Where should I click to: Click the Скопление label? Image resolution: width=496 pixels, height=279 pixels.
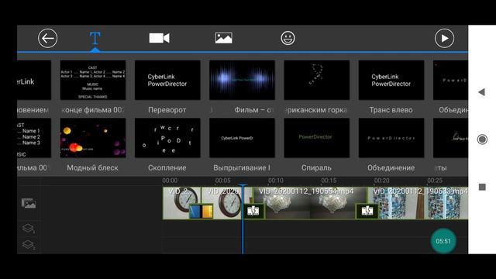(x=167, y=167)
